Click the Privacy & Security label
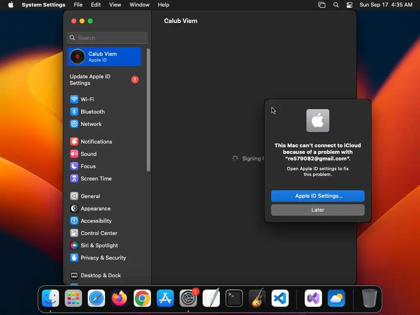Screen dimensions: 420x315 pyautogui.click(x=103, y=258)
